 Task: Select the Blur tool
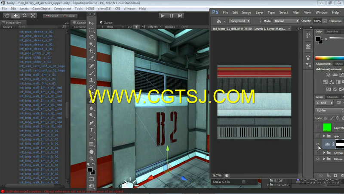coord(92,108)
